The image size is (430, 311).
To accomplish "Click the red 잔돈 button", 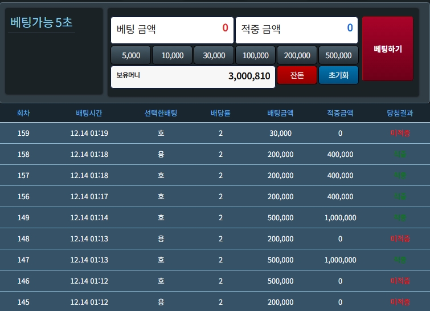I will click(x=297, y=75).
